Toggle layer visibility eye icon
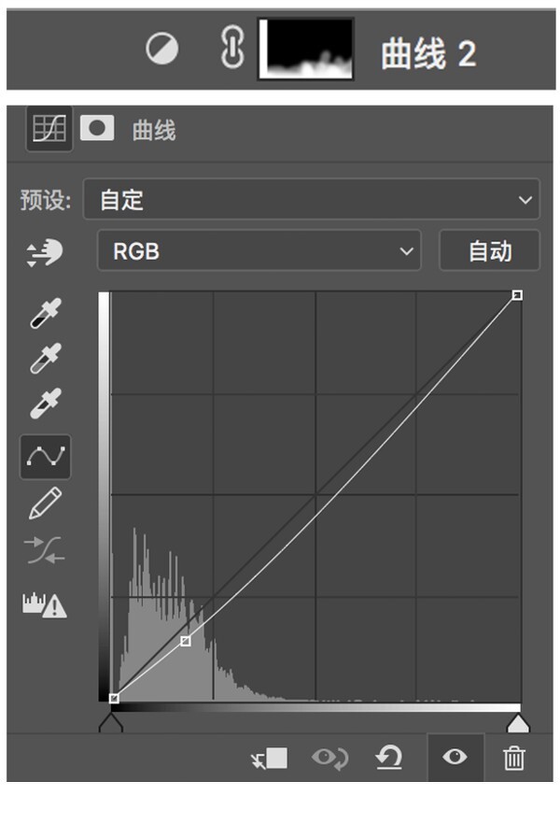560x823 pixels. pyautogui.click(x=455, y=758)
